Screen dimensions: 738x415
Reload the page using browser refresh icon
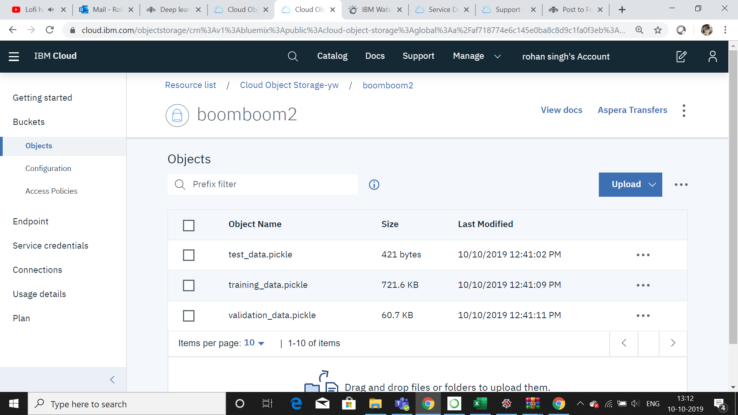point(50,30)
